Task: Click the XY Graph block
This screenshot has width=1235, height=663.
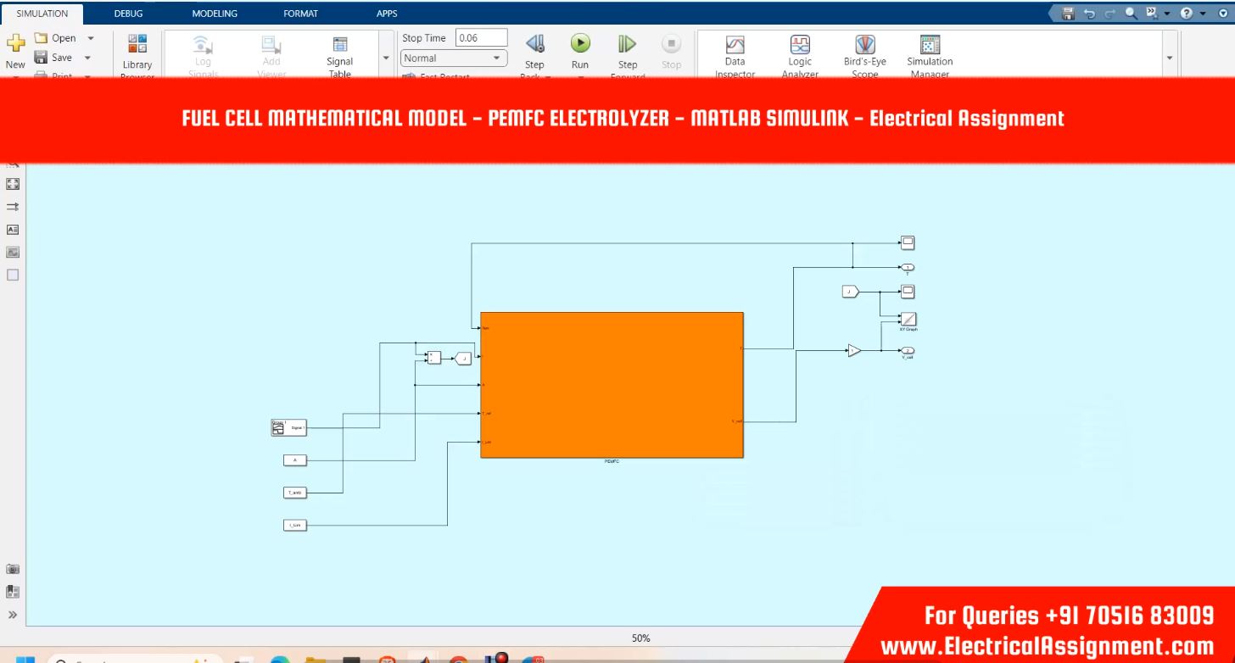Action: [908, 319]
